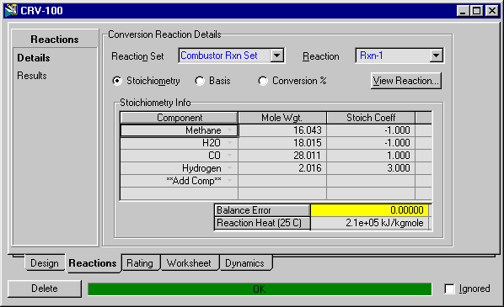
Task: Click the View Reaction... button
Action: point(406,81)
